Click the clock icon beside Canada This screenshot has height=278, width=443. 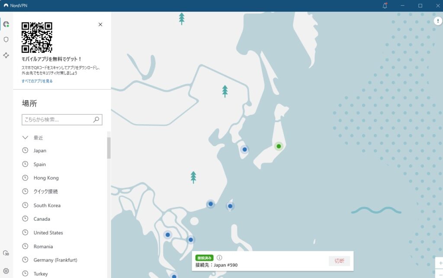25,218
